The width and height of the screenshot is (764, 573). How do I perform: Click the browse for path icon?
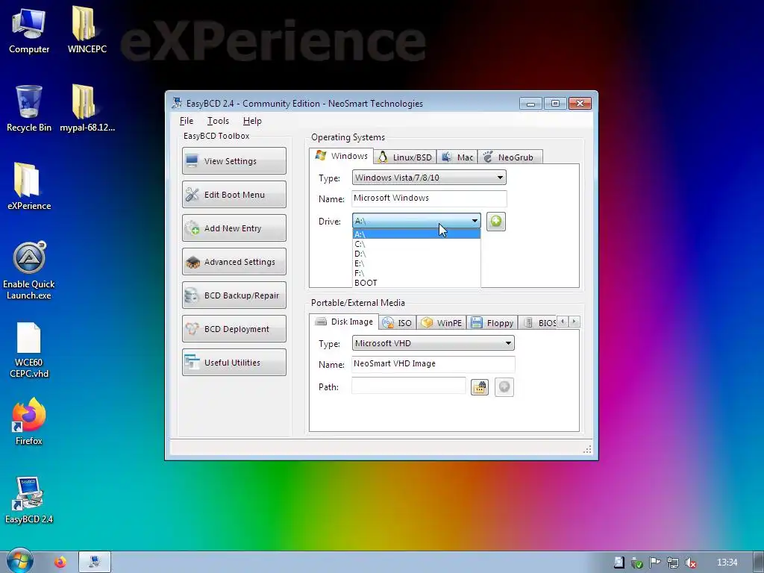[480, 387]
